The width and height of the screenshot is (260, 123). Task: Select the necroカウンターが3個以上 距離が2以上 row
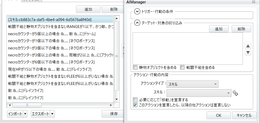pos(60,55)
